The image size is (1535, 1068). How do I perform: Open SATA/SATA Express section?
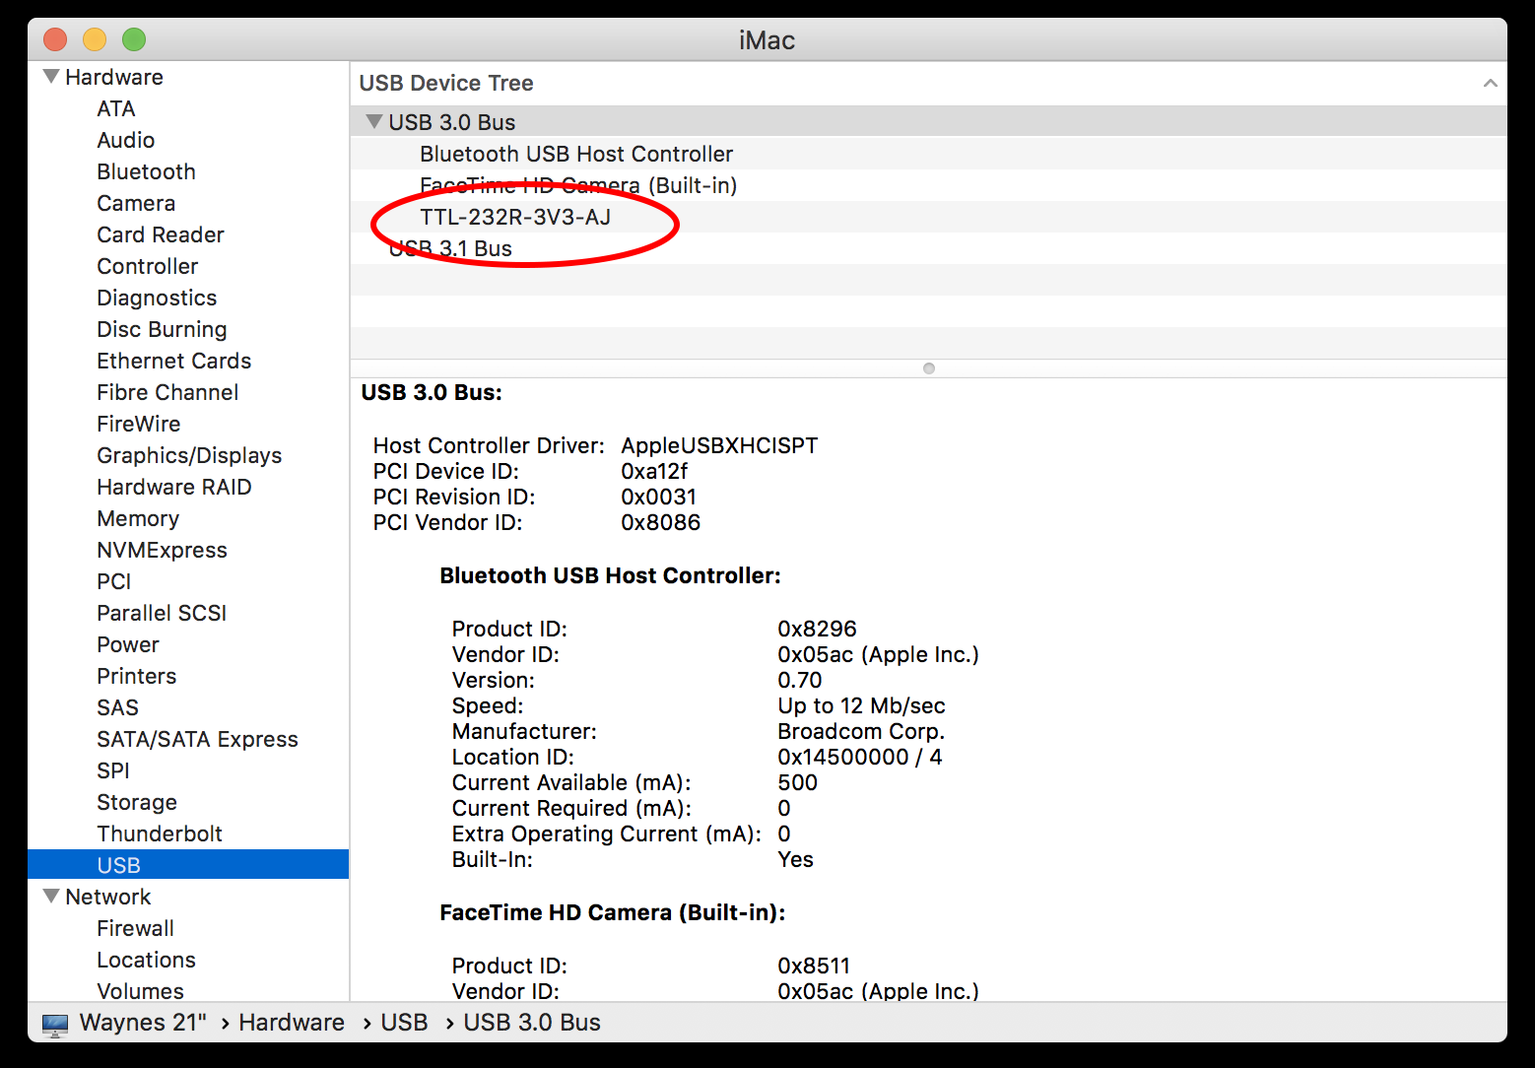197,739
